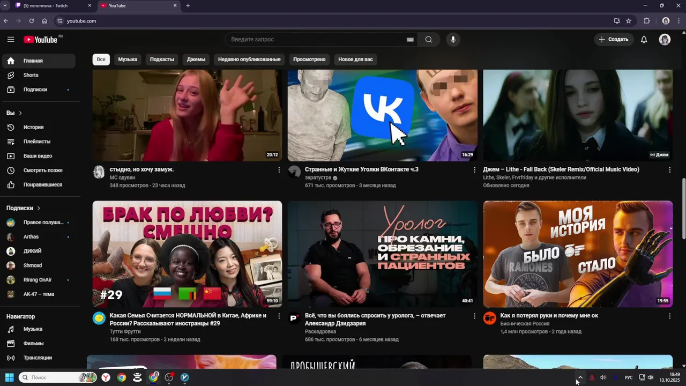
Task: Go to Главная in the sidebar
Action: point(38,61)
